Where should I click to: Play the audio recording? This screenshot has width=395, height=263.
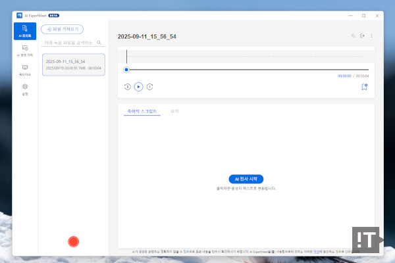(x=138, y=86)
